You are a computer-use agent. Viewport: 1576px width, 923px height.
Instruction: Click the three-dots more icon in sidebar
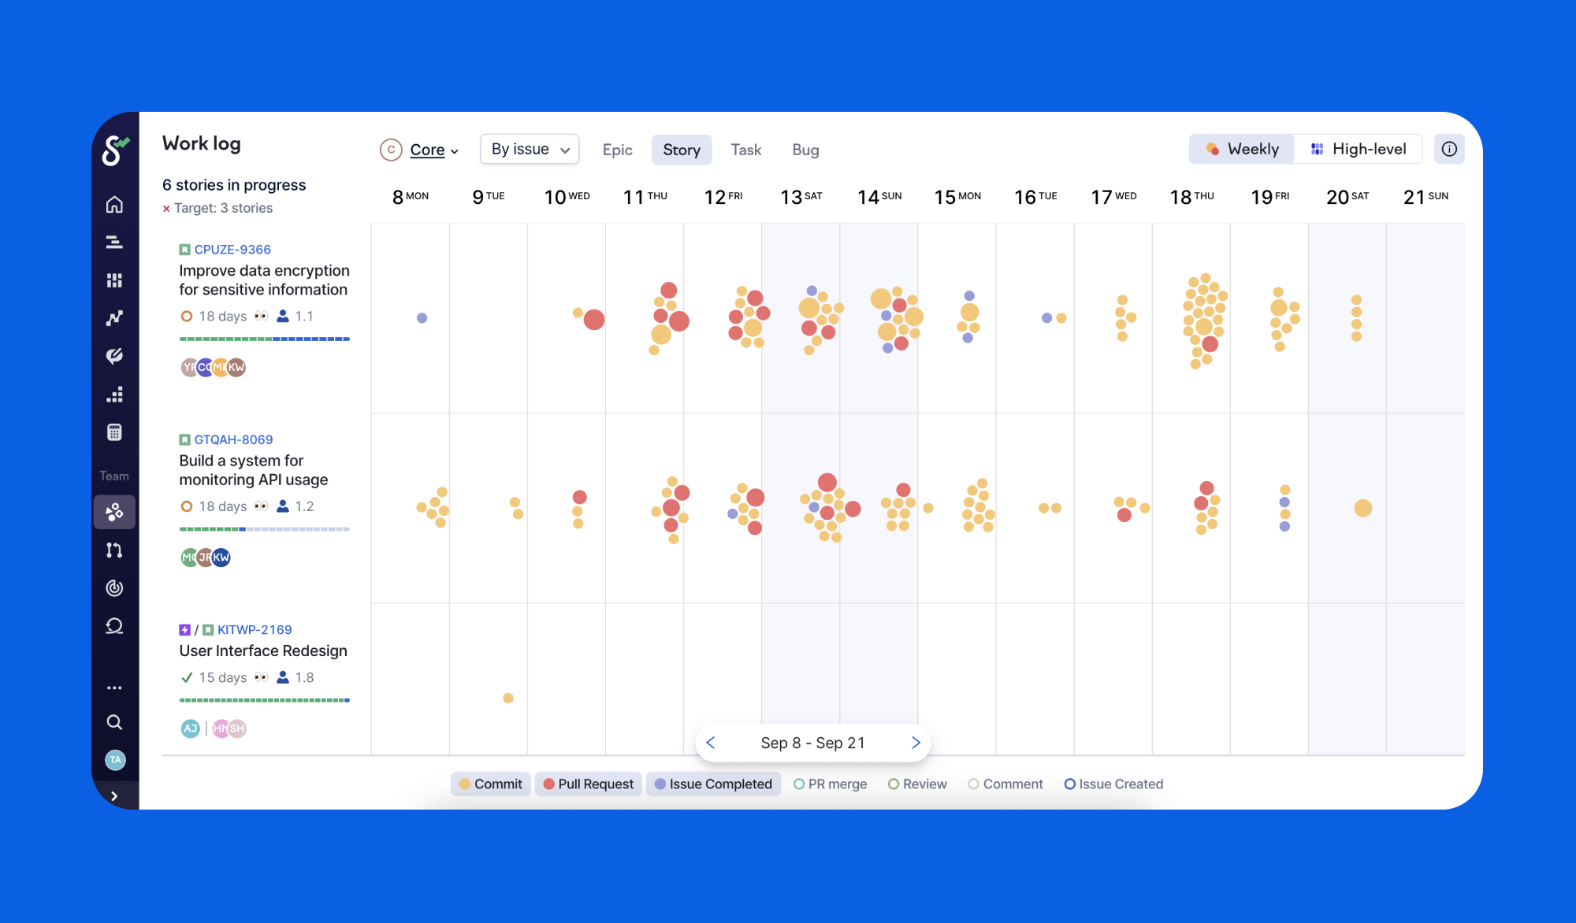click(114, 688)
